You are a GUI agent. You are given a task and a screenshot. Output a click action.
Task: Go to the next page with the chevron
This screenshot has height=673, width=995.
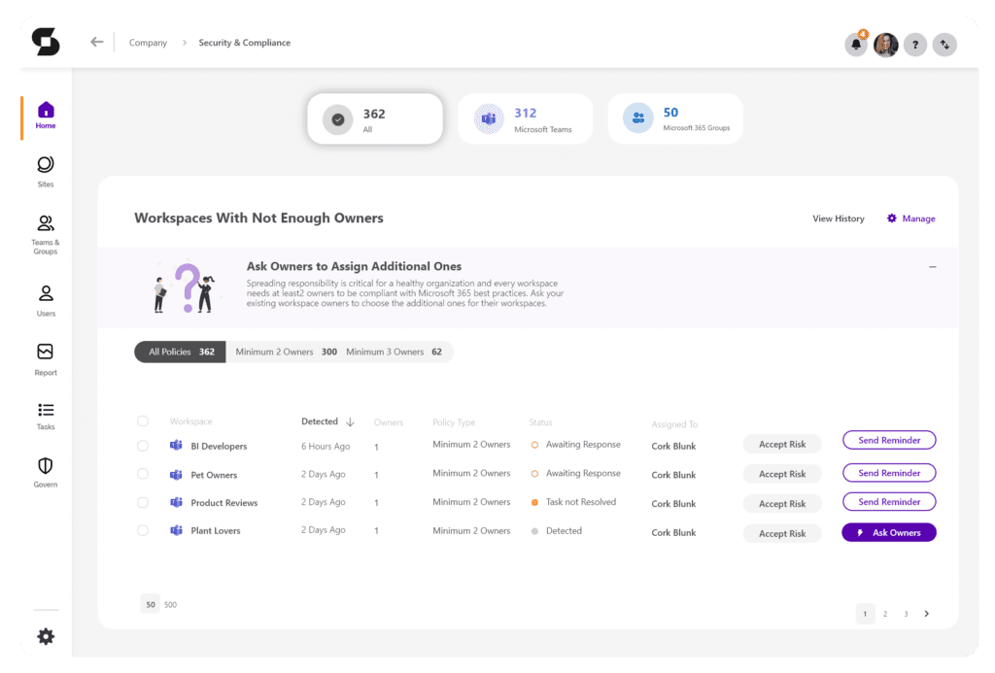coord(926,613)
